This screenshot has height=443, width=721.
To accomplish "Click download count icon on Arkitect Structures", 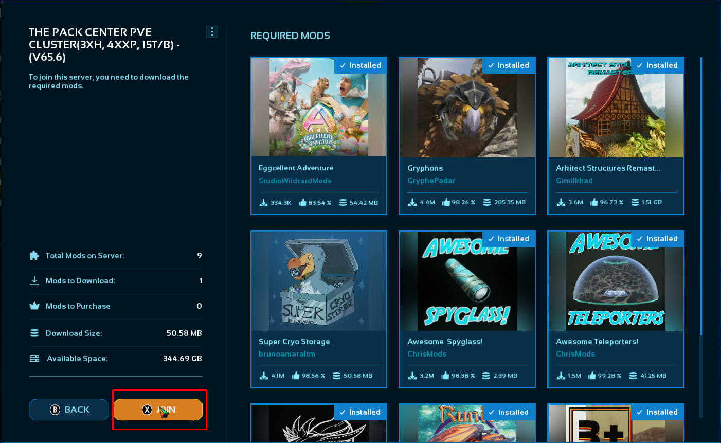I will click(x=561, y=203).
